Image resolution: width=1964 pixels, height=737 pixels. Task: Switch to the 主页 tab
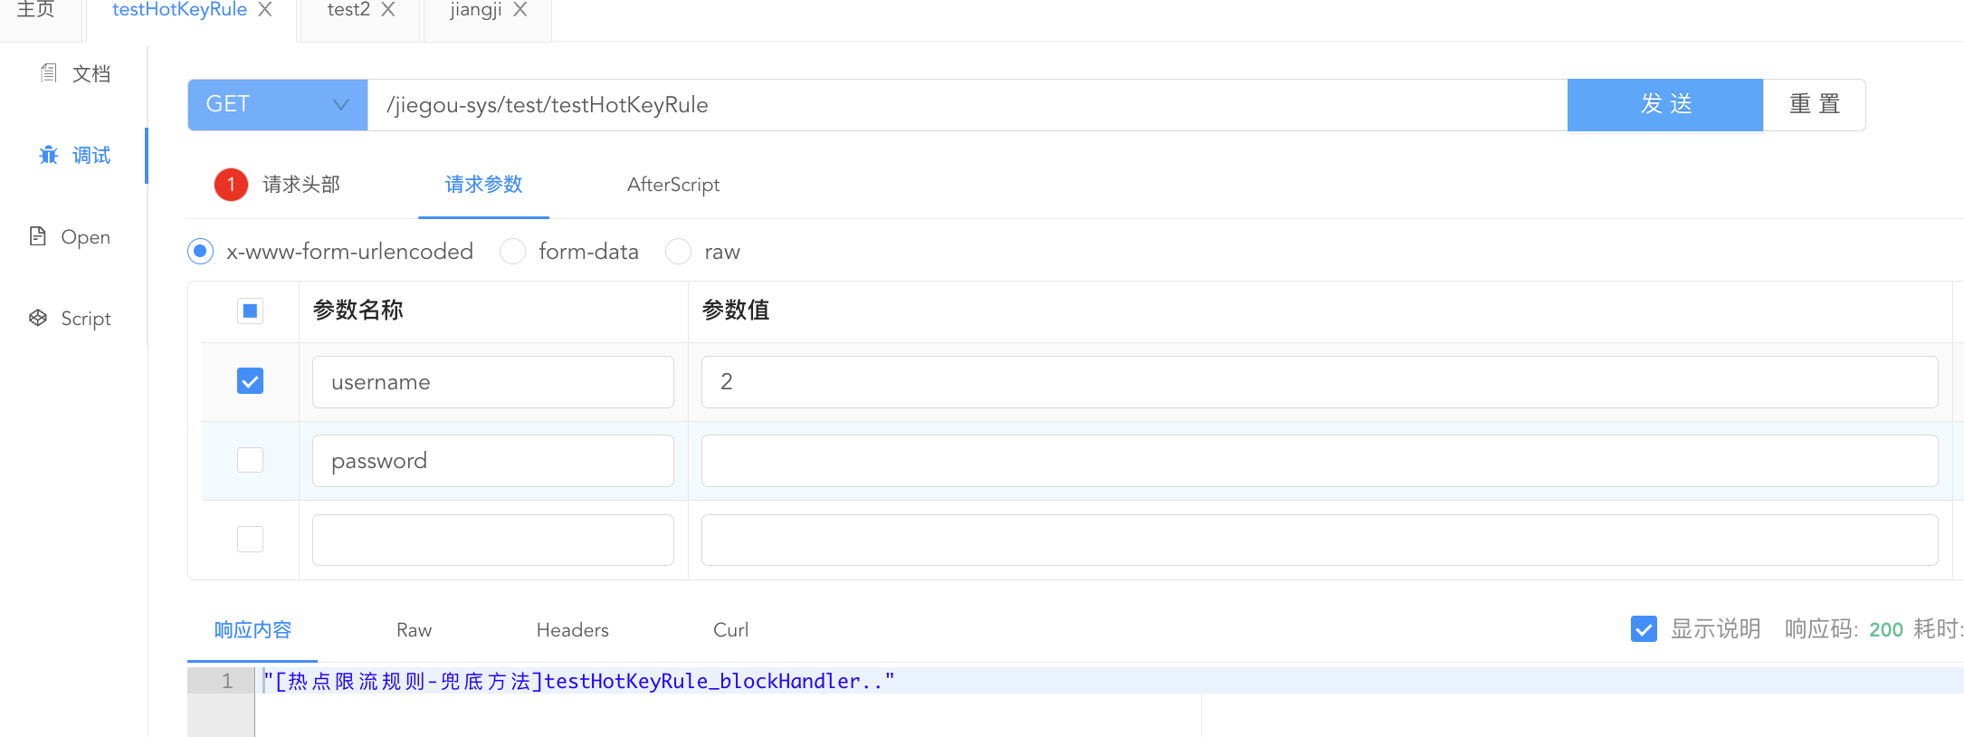coord(36,10)
